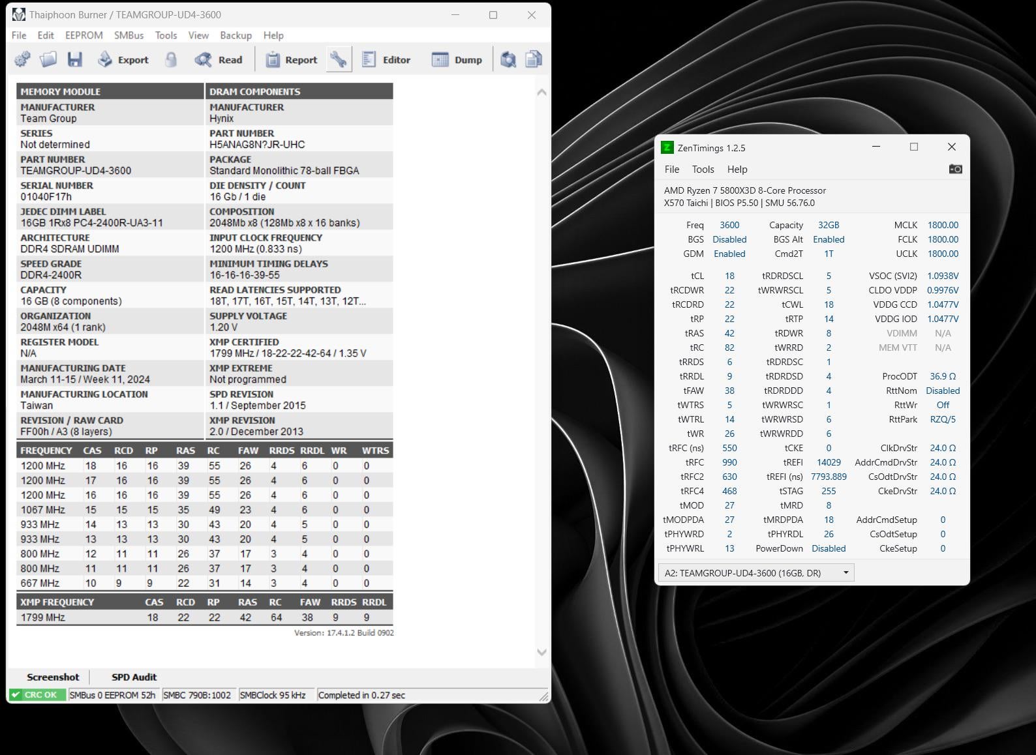Open the File menu in ZenTimings

[672, 169]
